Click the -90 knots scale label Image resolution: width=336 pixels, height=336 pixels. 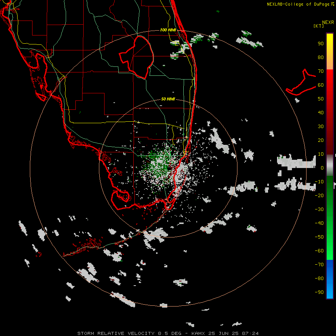coord(319,292)
